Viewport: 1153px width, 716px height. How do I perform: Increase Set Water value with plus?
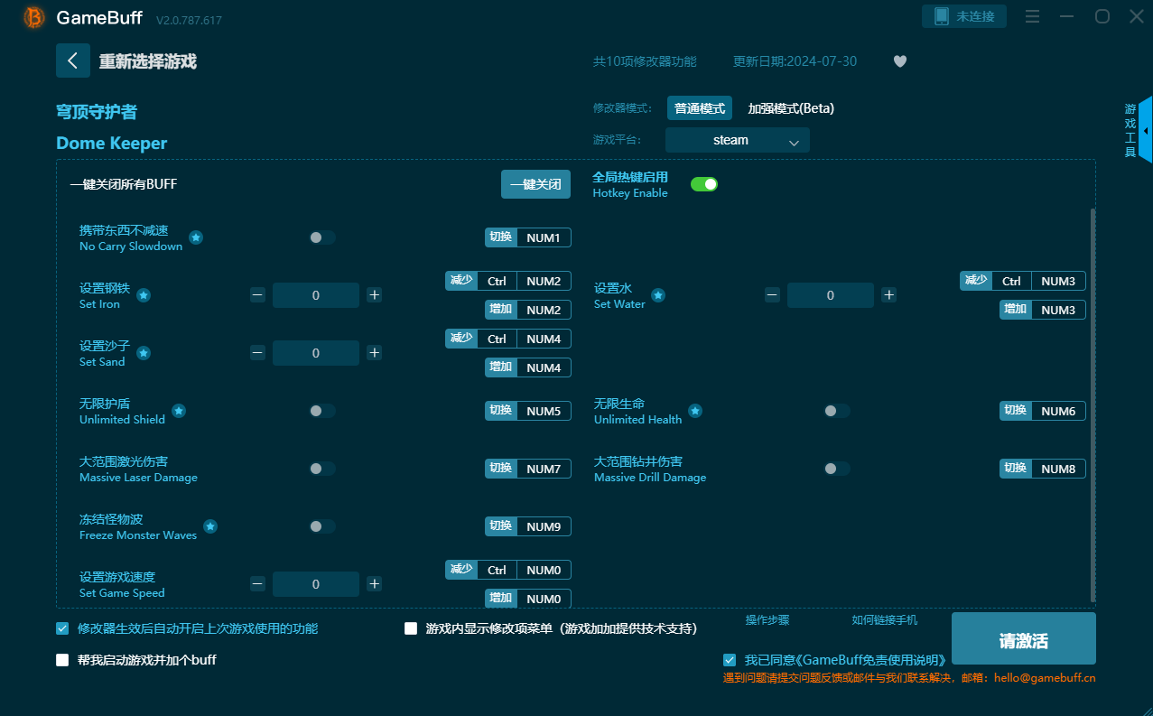889,295
